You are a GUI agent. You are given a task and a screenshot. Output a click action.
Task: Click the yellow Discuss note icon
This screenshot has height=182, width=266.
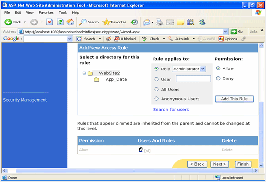point(180,22)
